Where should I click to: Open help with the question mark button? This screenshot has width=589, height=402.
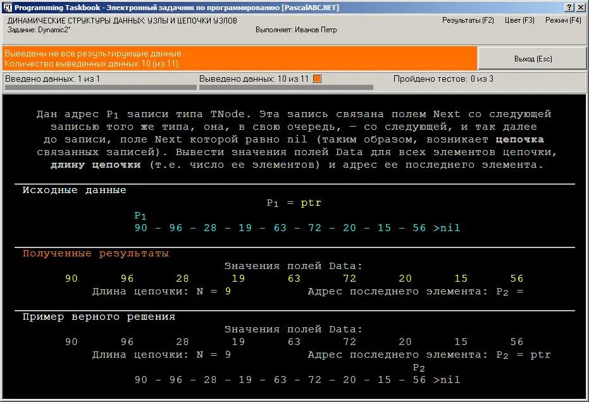[x=569, y=8]
